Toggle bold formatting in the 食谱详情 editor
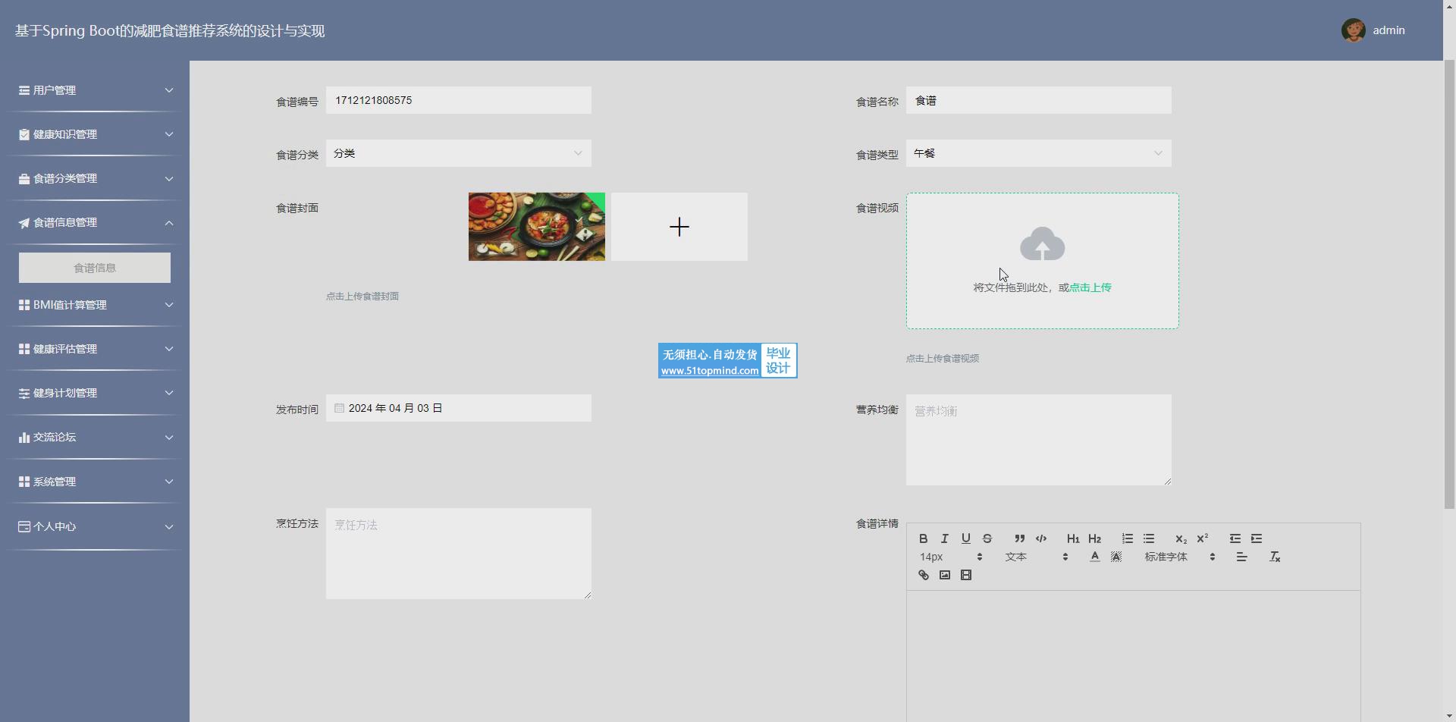Viewport: 1456px width, 722px height. (923, 538)
